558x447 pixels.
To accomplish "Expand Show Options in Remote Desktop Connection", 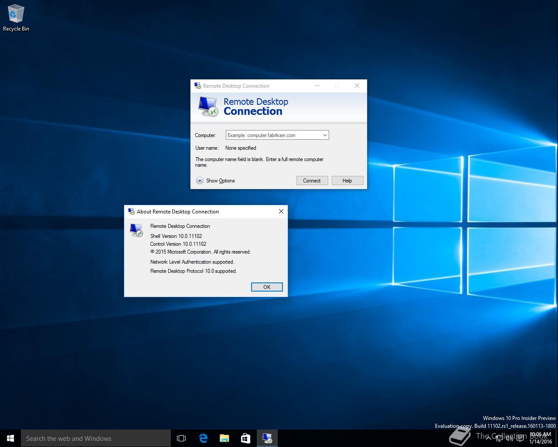I will coord(215,181).
